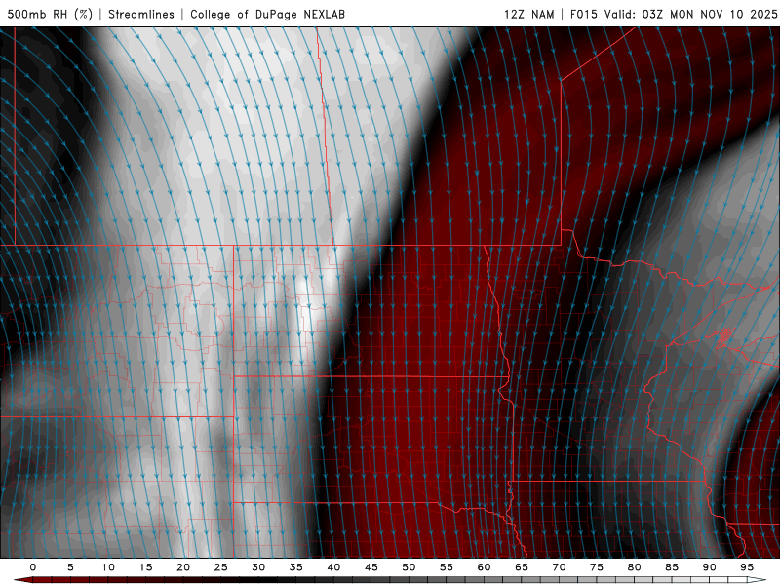Image resolution: width=780 pixels, height=585 pixels.
Task: Click the '40' label on color scale
Action: [333, 567]
